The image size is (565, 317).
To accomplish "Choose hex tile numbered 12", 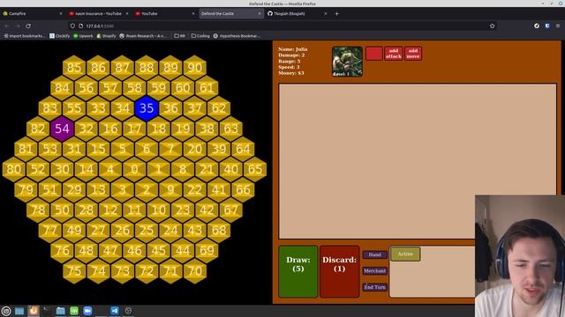I will click(x=110, y=210).
